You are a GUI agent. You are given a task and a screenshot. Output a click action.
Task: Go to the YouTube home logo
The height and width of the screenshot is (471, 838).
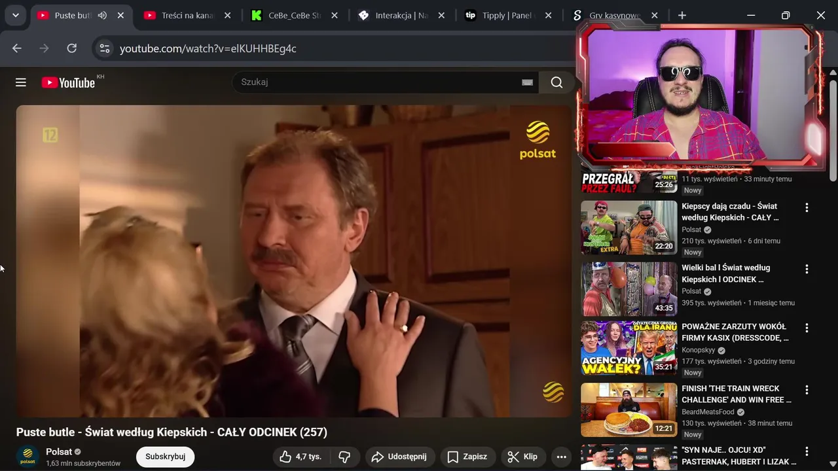[x=68, y=82]
